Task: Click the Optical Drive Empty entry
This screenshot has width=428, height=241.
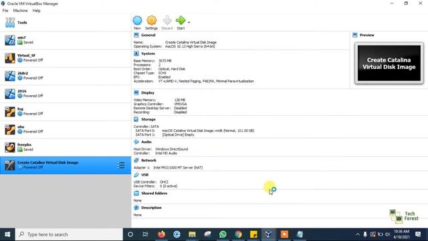Action: [x=178, y=135]
